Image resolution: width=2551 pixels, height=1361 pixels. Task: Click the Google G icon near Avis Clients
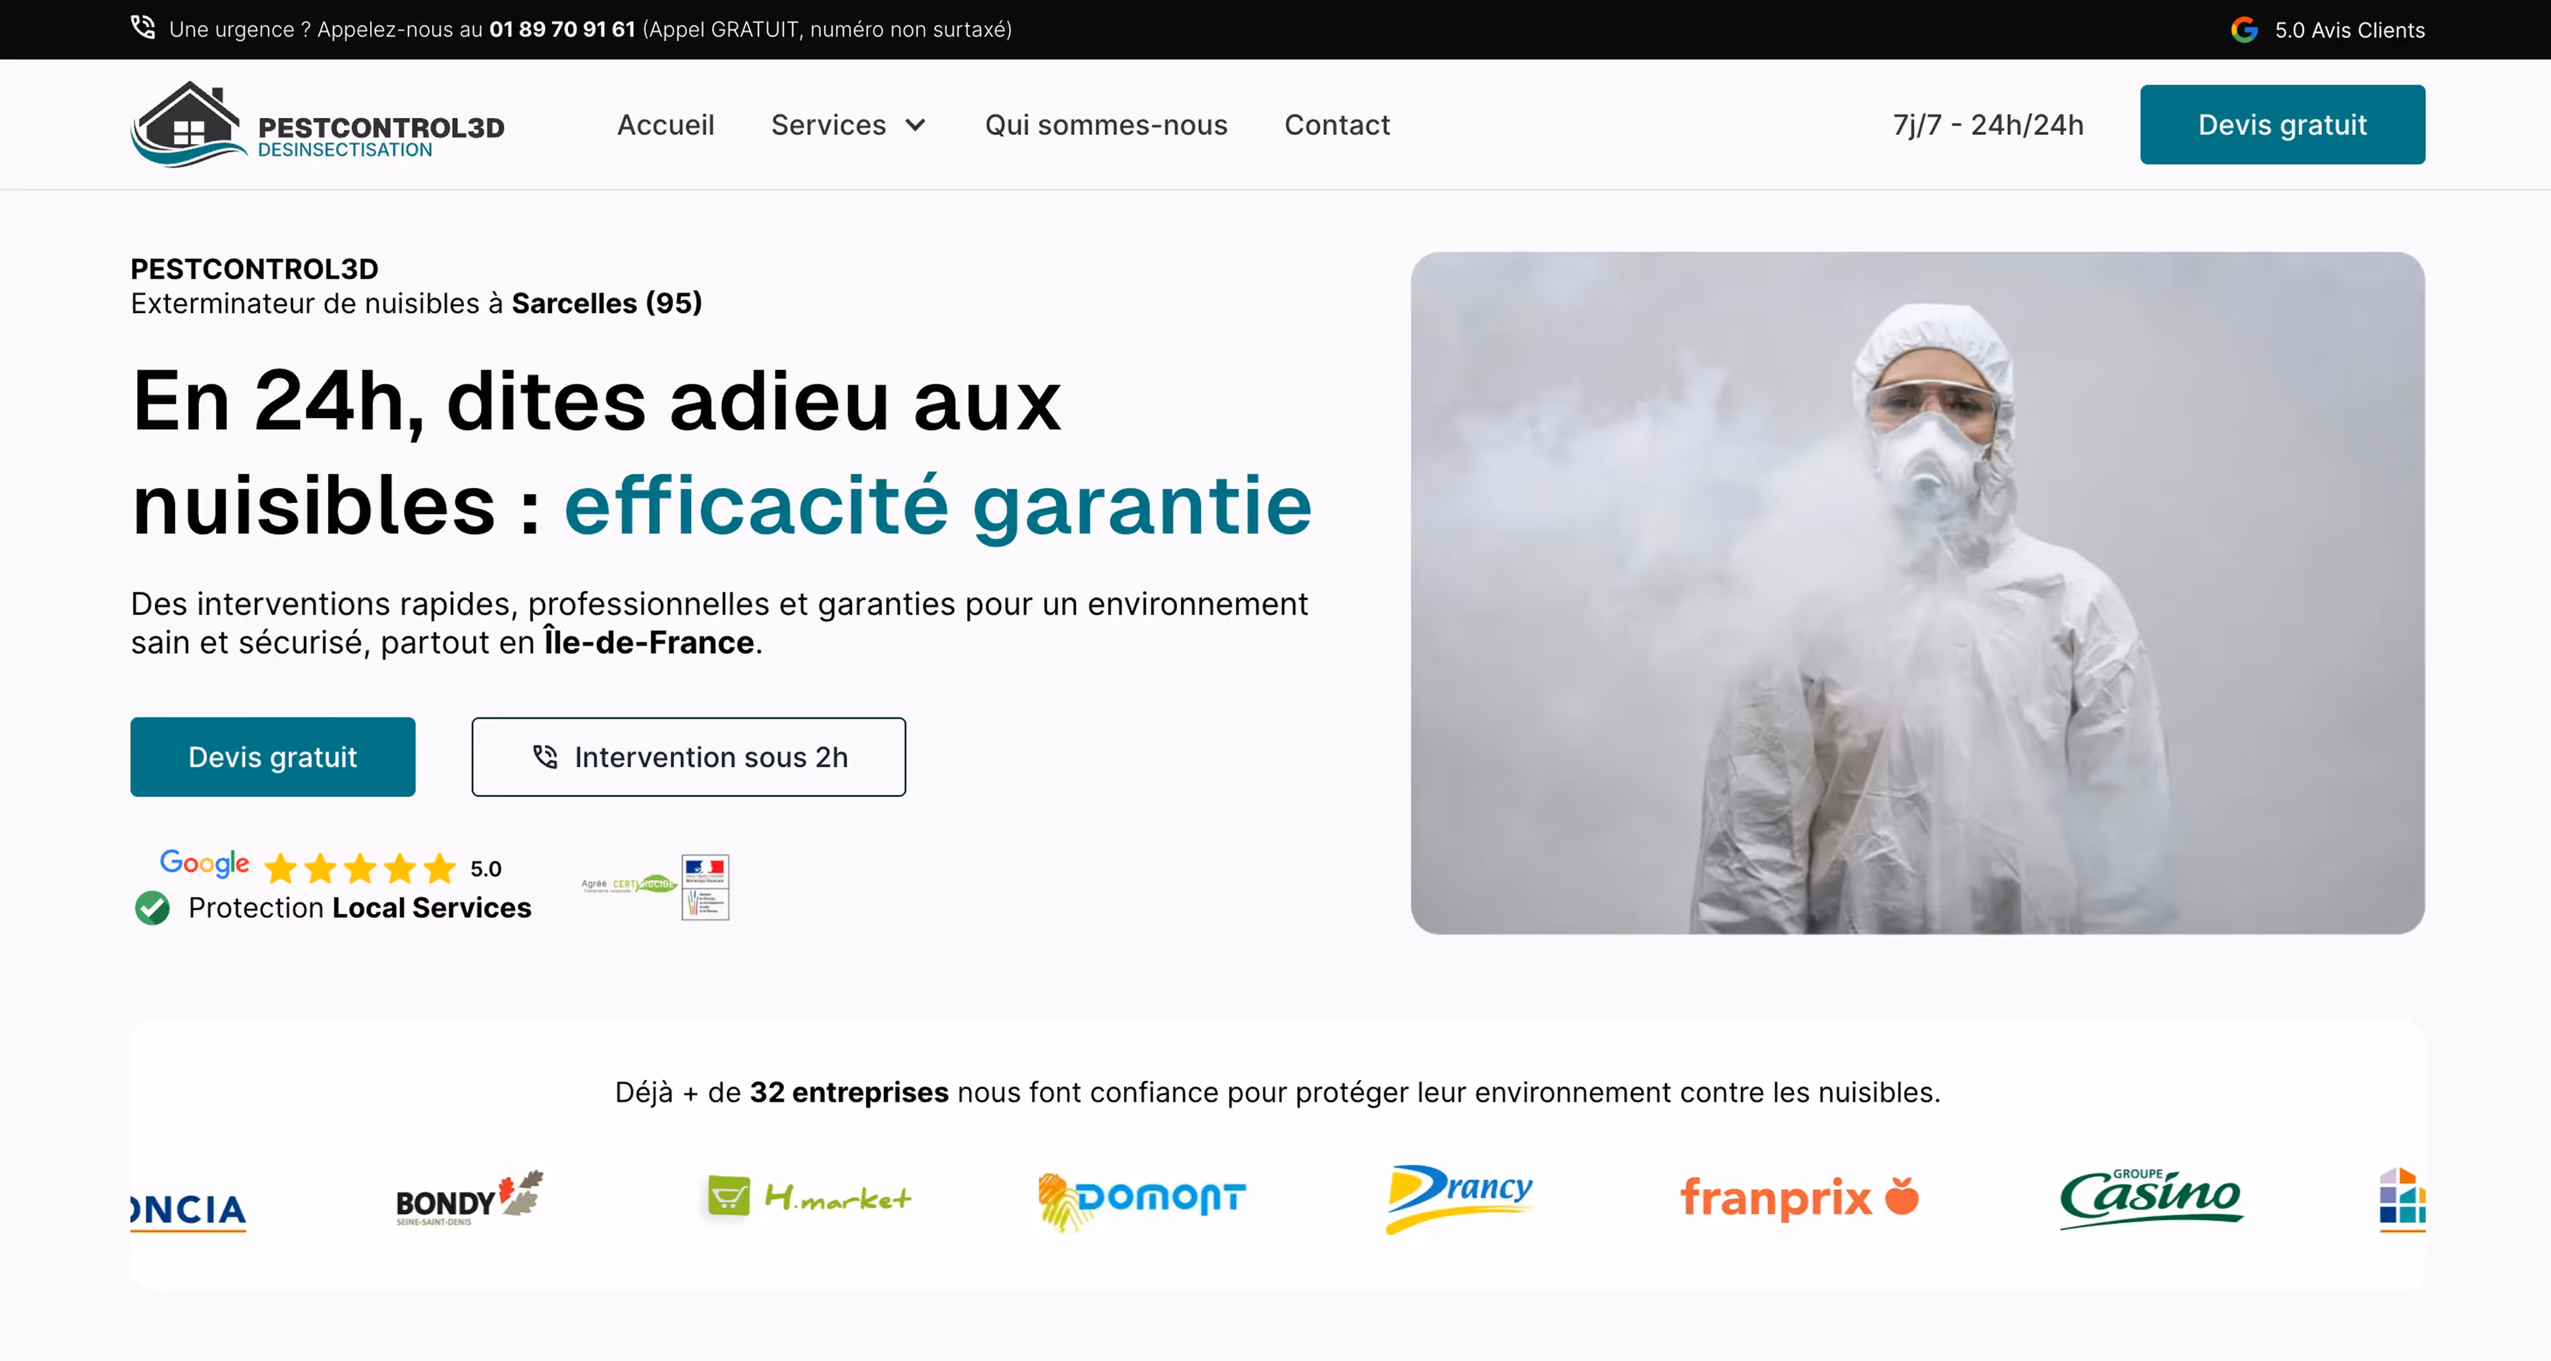2244,30
